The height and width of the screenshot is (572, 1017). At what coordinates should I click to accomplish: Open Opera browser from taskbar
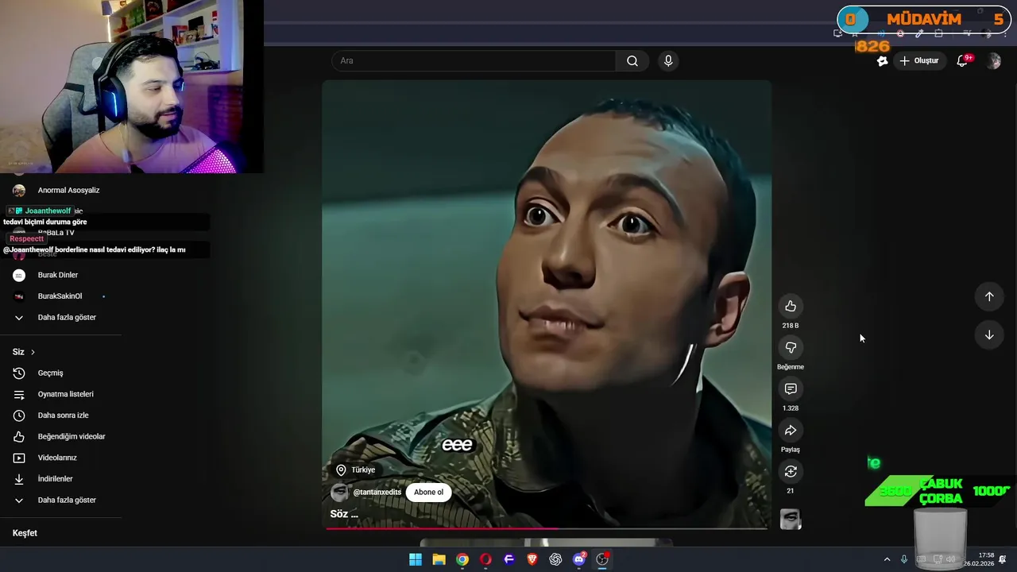485,559
